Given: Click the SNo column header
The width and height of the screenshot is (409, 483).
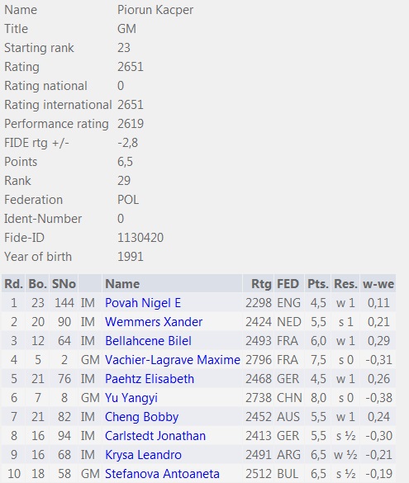Looking at the screenshot, I should (x=64, y=284).
